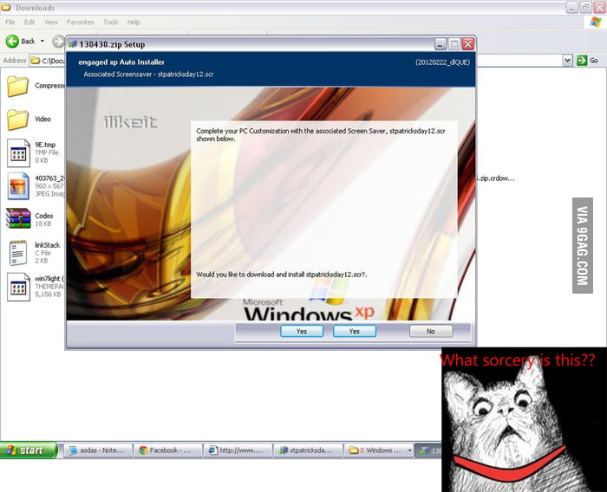Click the leftmost Yes button in installer
The image size is (607, 492).
pyautogui.click(x=302, y=331)
